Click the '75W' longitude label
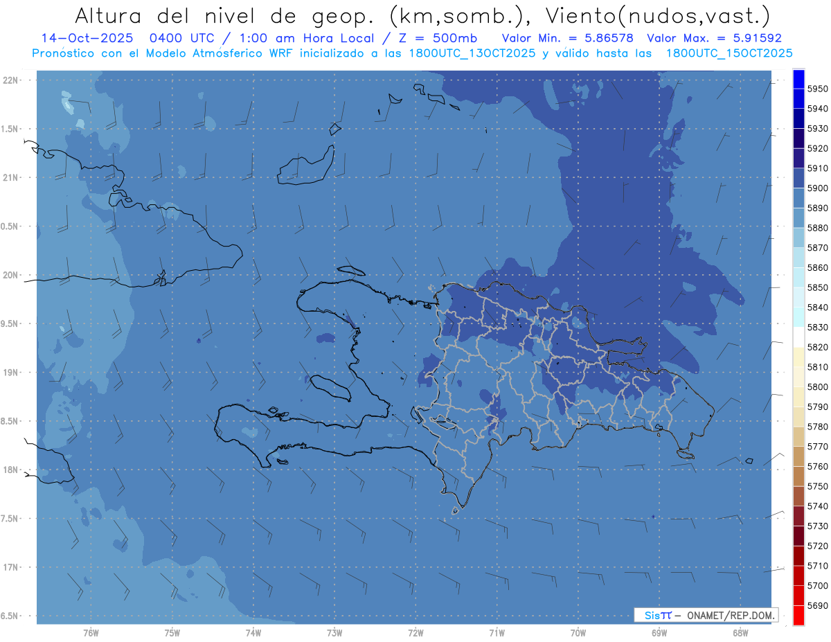 [172, 632]
